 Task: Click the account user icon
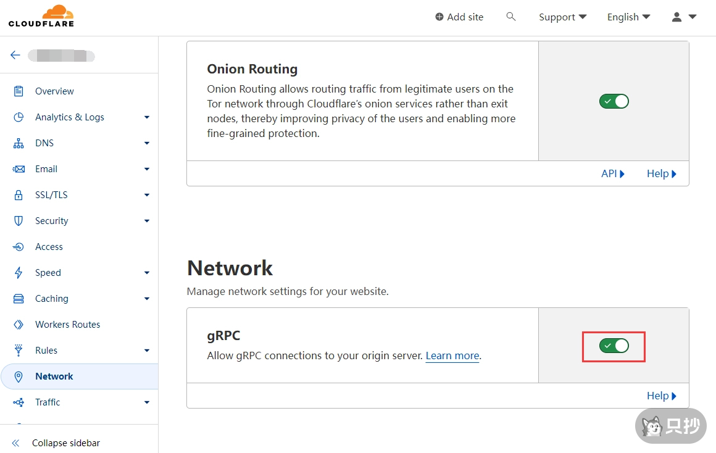click(x=676, y=17)
